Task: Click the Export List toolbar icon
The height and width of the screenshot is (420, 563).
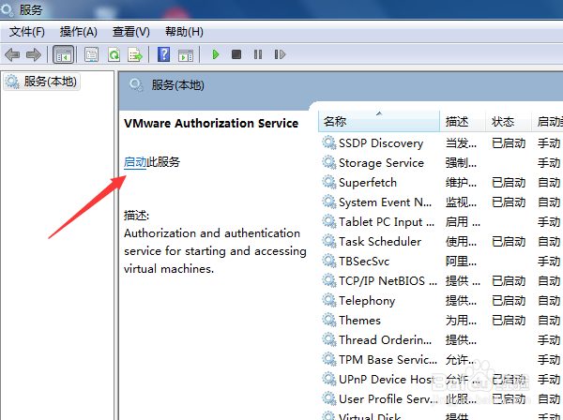Action: [135, 54]
